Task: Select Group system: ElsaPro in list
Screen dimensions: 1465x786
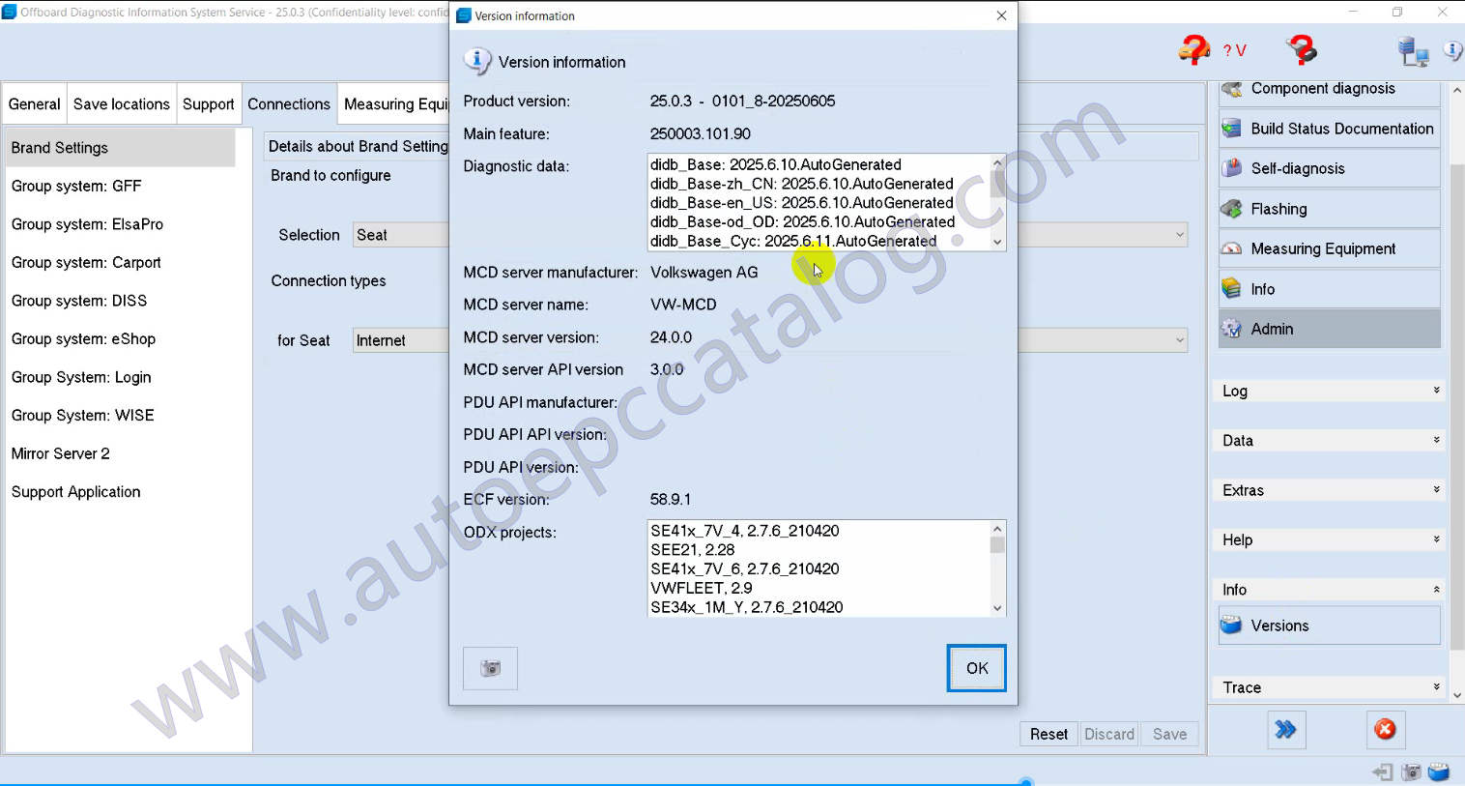Action: pos(87,224)
